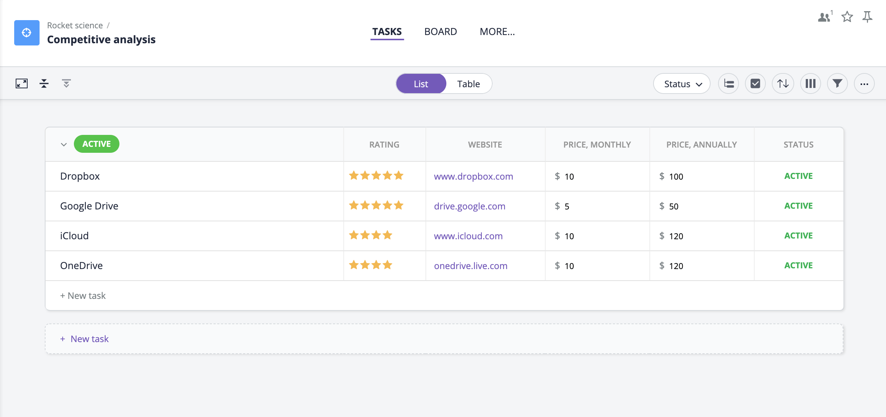This screenshot has height=417, width=886.
Task: Change Dropbox ACTIVE status
Action: click(798, 176)
